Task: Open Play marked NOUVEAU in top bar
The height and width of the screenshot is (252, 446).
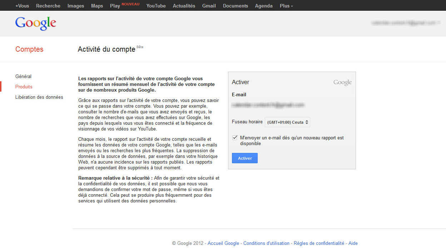Action: [115, 6]
